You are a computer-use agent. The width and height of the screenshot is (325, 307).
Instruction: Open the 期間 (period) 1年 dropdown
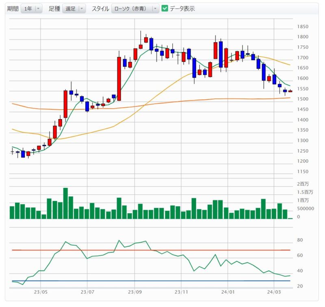pos(32,9)
